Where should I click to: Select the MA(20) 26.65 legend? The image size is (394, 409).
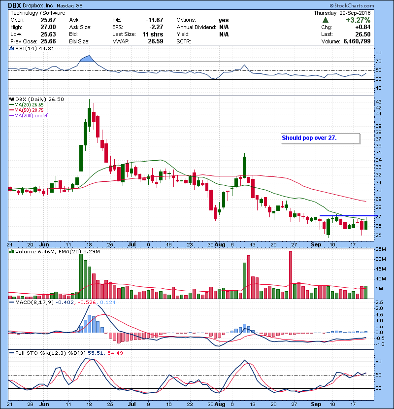click(27, 104)
